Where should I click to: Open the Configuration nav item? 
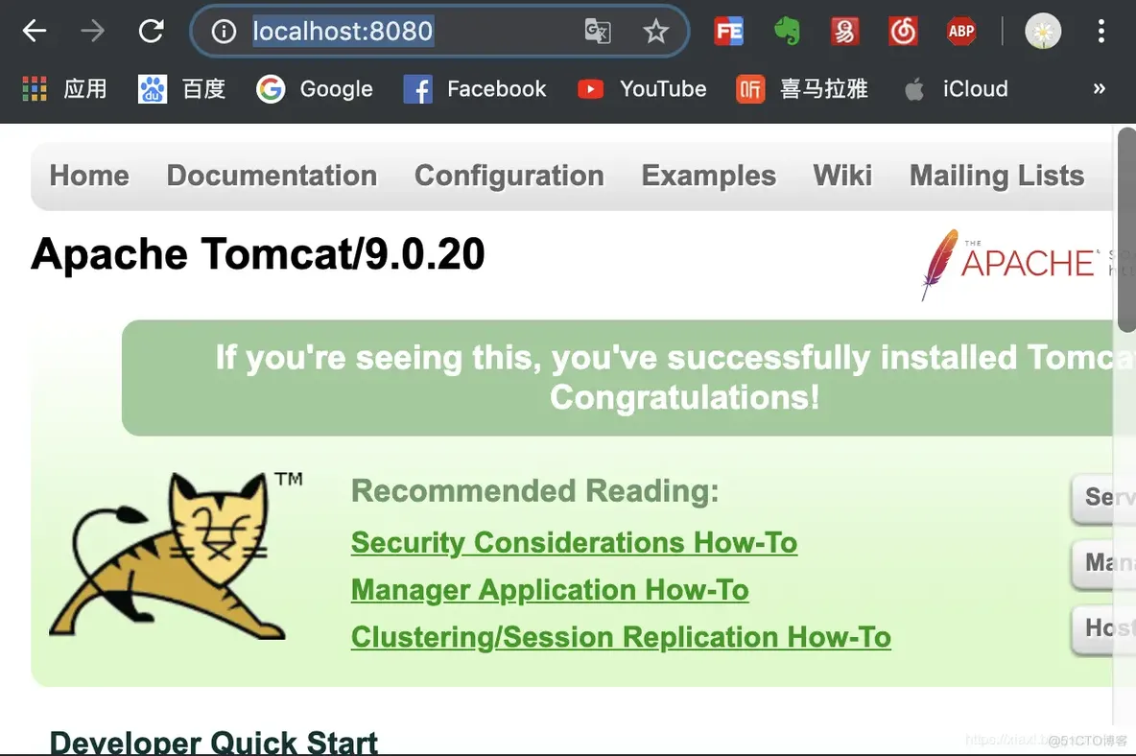pos(509,176)
